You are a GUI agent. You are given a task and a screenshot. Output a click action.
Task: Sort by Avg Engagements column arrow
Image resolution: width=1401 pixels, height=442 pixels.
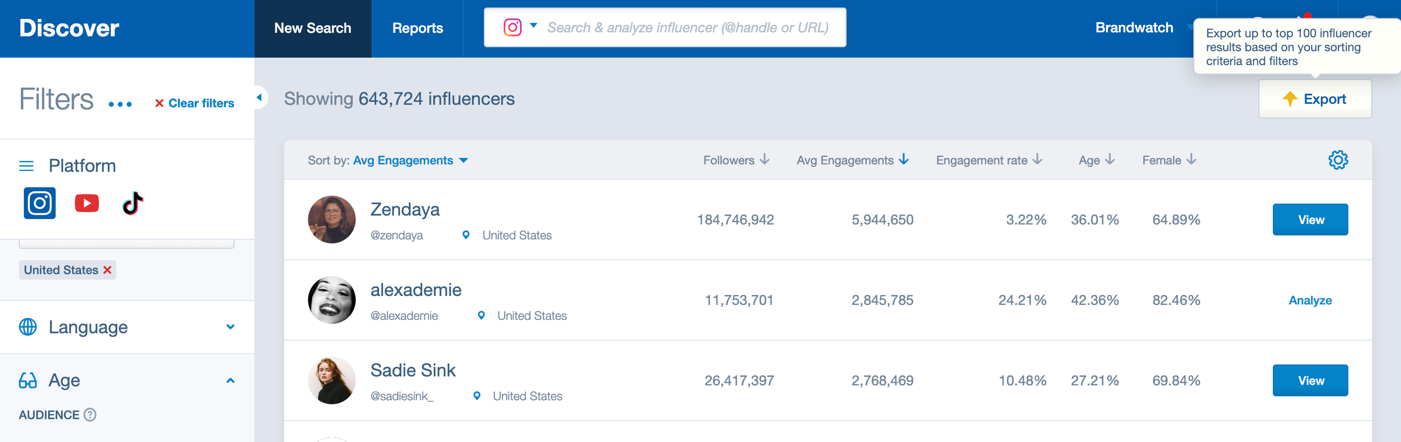point(904,159)
